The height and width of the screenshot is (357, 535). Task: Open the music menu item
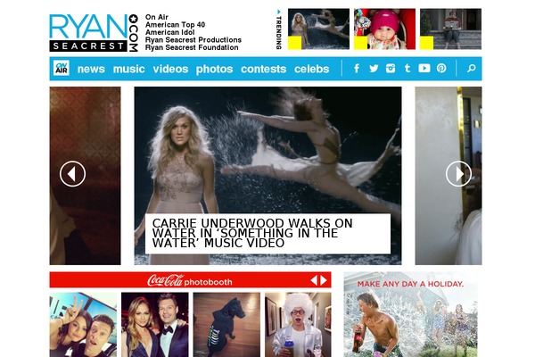click(x=129, y=69)
